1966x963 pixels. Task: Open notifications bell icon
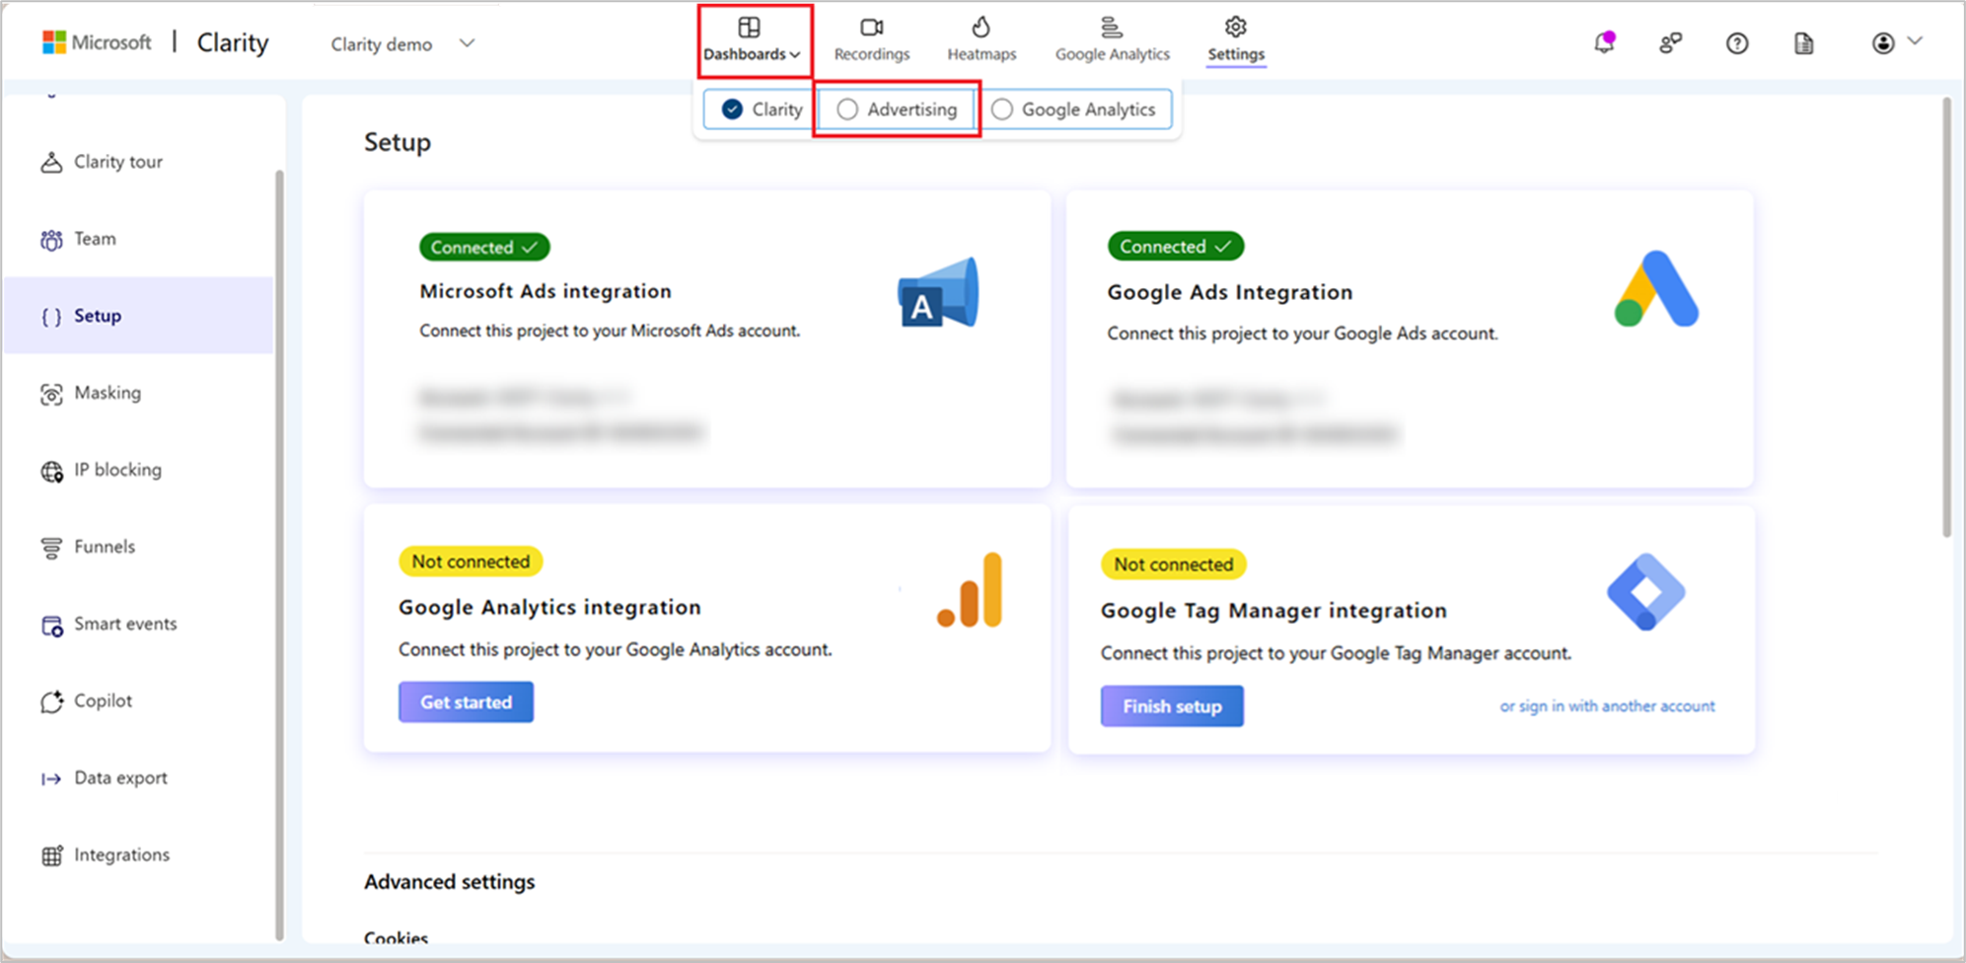tap(1604, 43)
